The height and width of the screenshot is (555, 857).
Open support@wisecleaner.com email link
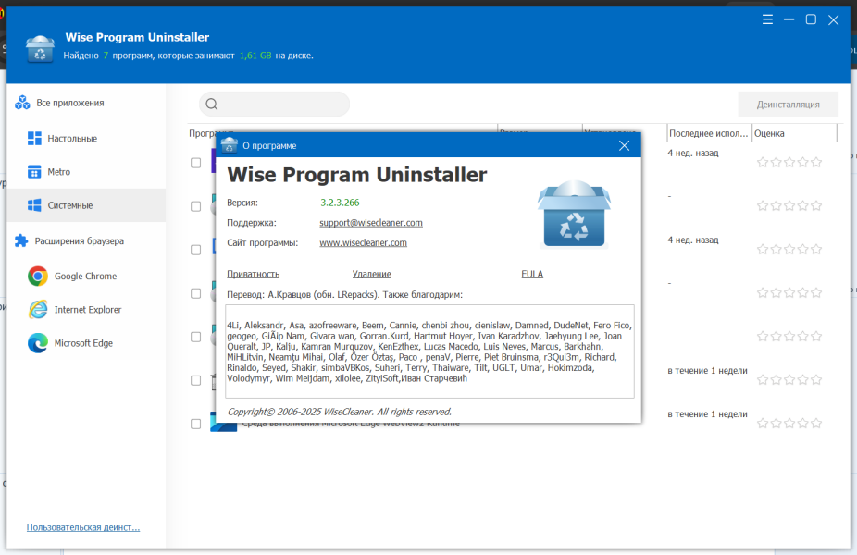(x=370, y=222)
